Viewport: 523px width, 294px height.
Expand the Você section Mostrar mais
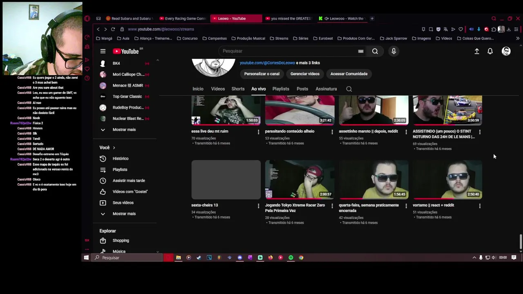click(125, 214)
